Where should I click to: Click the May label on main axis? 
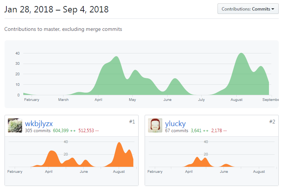(x=132, y=100)
